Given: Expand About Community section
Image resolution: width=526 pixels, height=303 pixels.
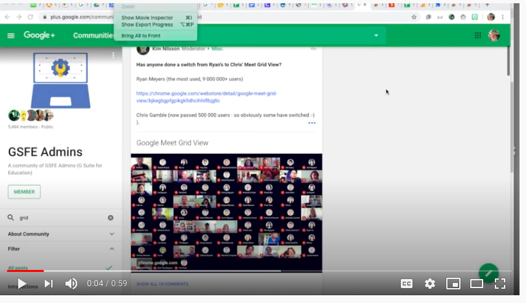Looking at the screenshot, I should 61,234.
